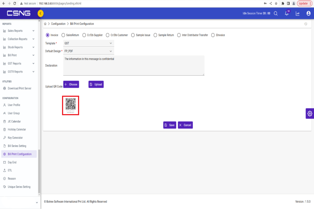Screen dimensions: 314x209
Task: Expand Bill Print chevron
Action: pos(33,55)
